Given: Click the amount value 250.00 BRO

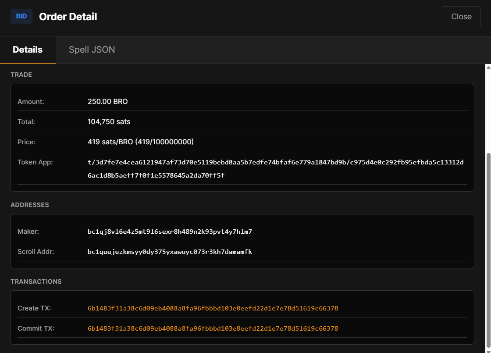Looking at the screenshot, I should coord(108,101).
